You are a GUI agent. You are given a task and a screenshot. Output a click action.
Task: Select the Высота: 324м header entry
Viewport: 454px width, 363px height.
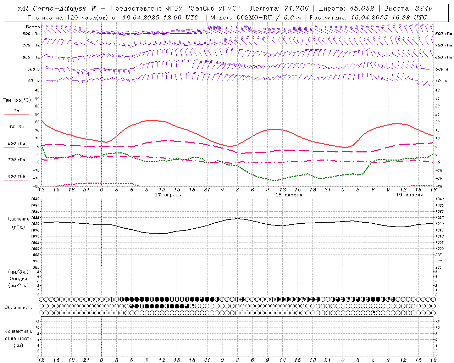click(408, 9)
